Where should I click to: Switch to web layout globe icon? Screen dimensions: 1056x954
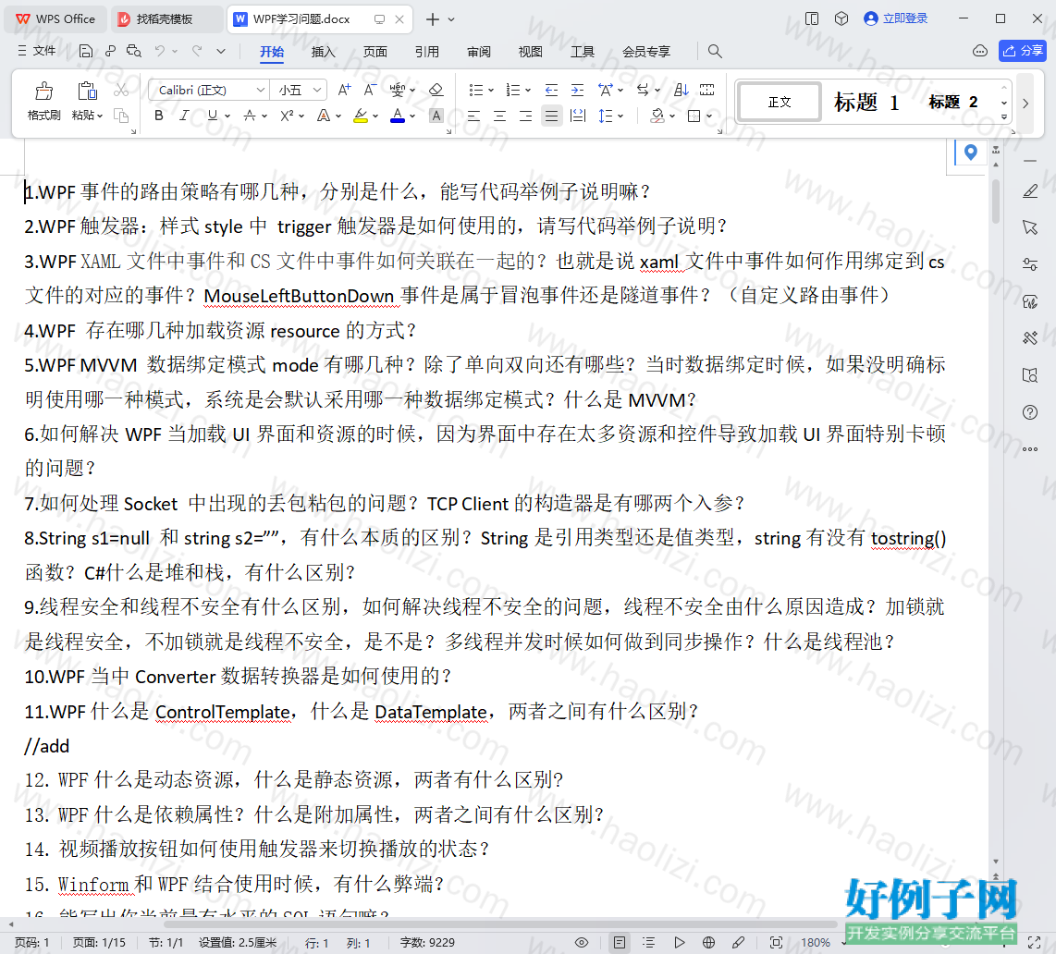(x=708, y=943)
